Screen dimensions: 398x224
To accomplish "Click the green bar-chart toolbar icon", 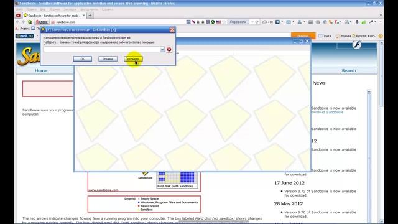I will tap(363, 22).
